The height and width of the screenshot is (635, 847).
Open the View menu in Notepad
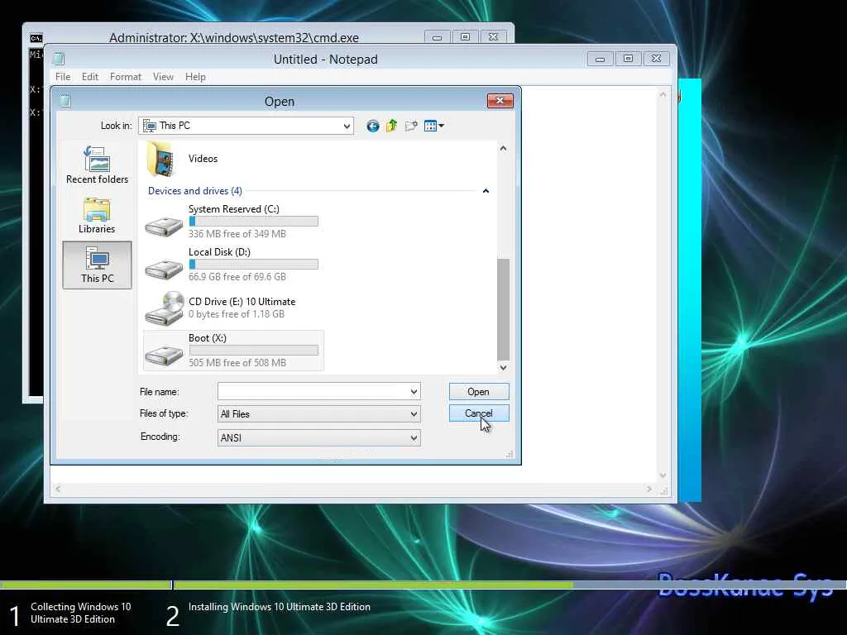point(163,77)
